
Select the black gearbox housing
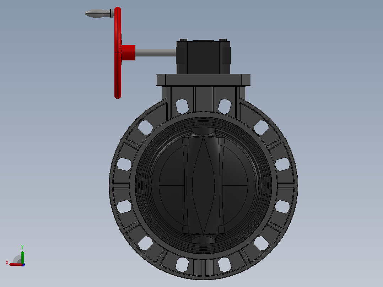pos(203,56)
